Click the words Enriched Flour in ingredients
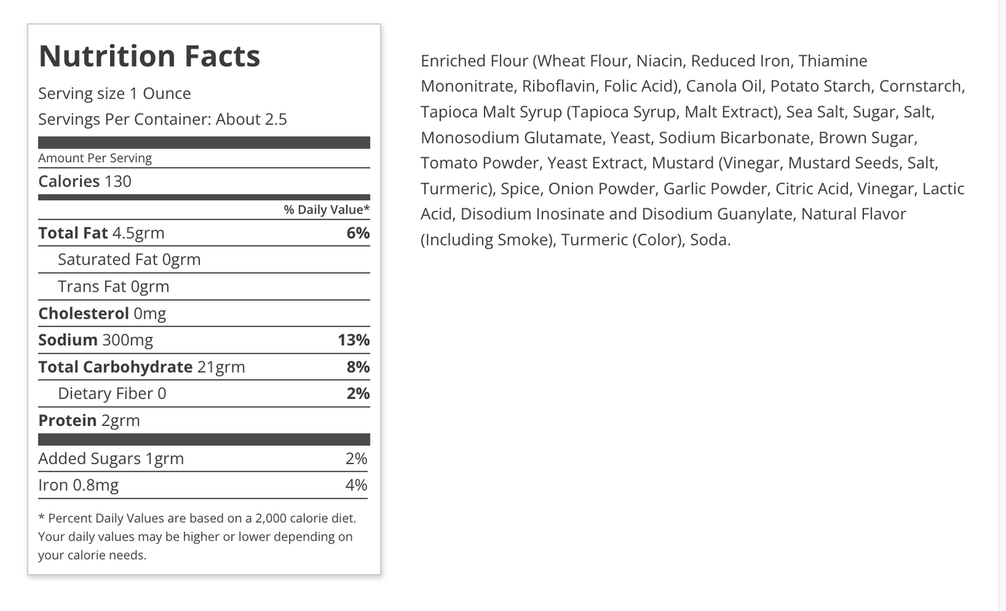This screenshot has width=1006, height=611. (474, 61)
